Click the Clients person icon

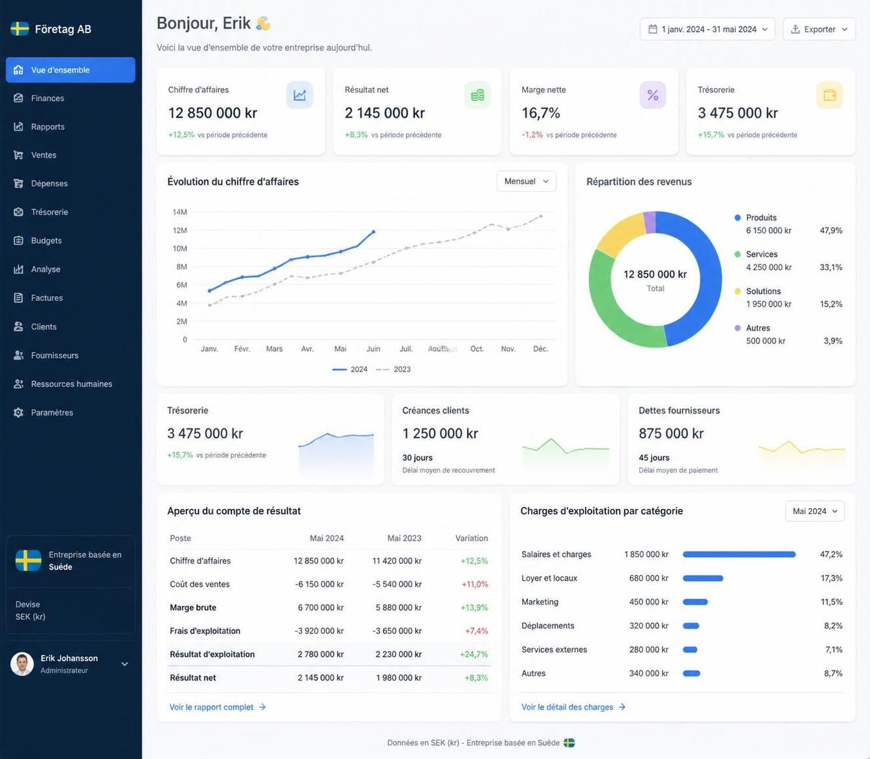[18, 327]
